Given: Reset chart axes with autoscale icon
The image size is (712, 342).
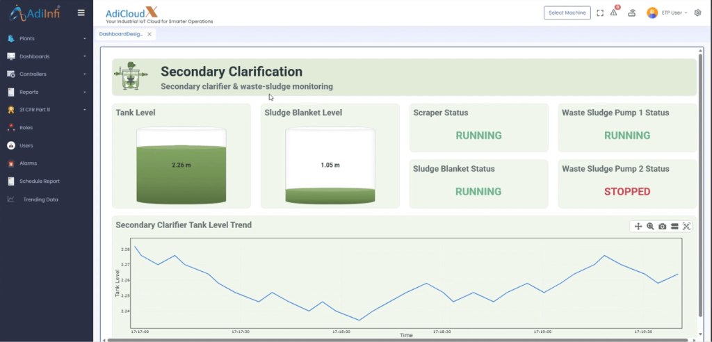Looking at the screenshot, I should 686,226.
